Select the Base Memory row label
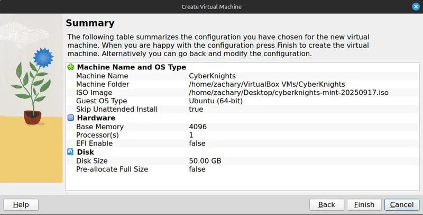 tap(100, 127)
